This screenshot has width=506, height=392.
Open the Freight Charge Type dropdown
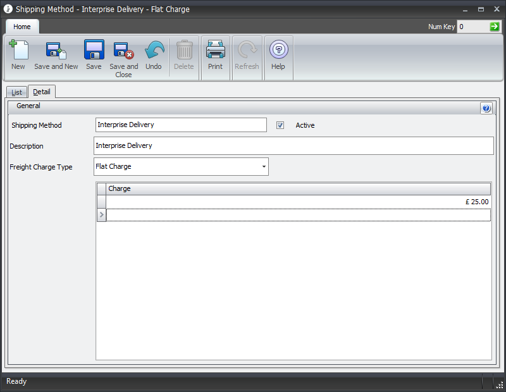263,167
